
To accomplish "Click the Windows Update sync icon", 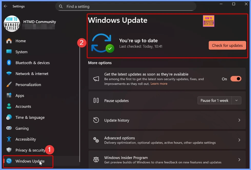I will pyautogui.click(x=9, y=161).
